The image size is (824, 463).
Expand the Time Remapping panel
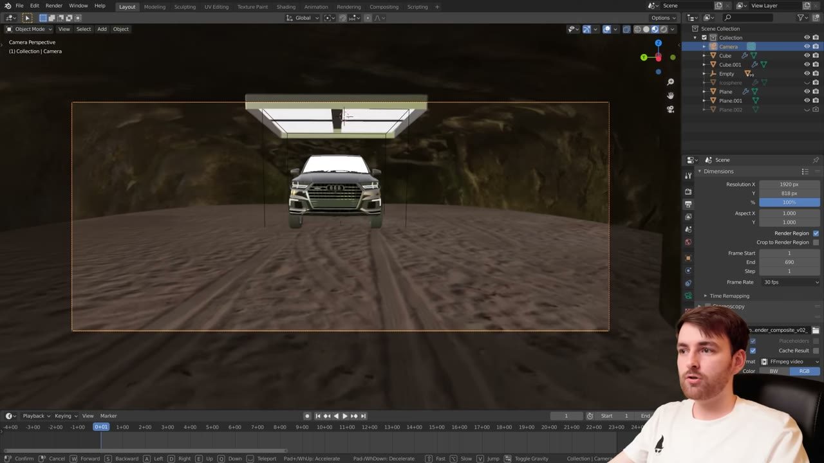click(x=729, y=296)
